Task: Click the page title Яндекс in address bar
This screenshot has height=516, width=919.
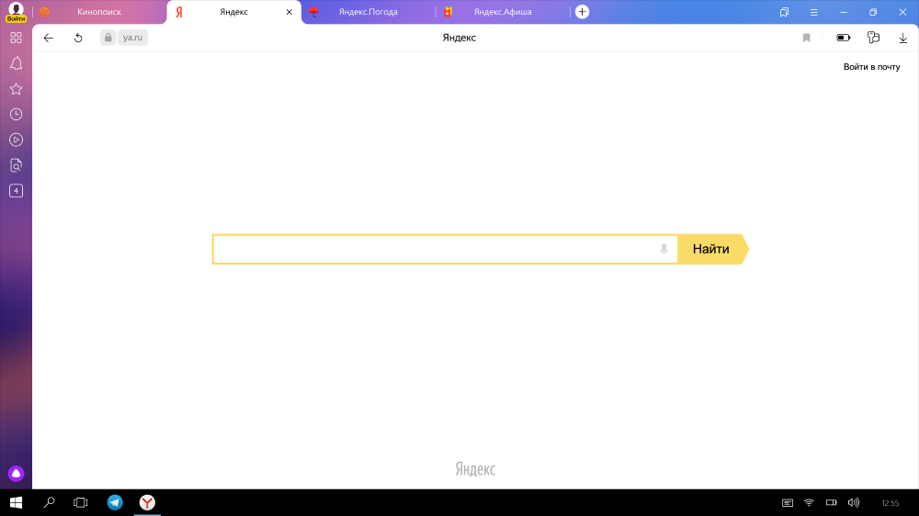Action: tap(459, 38)
